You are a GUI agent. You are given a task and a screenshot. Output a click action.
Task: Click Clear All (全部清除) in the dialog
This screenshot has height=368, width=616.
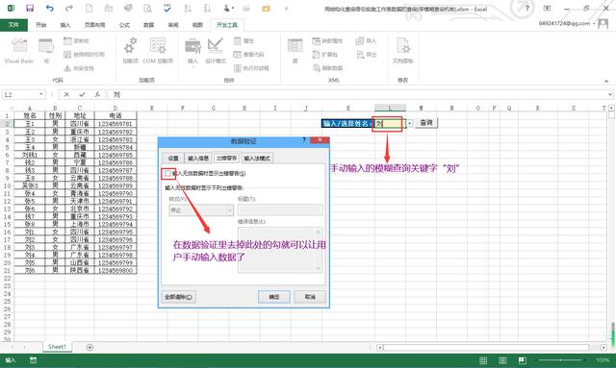click(178, 297)
